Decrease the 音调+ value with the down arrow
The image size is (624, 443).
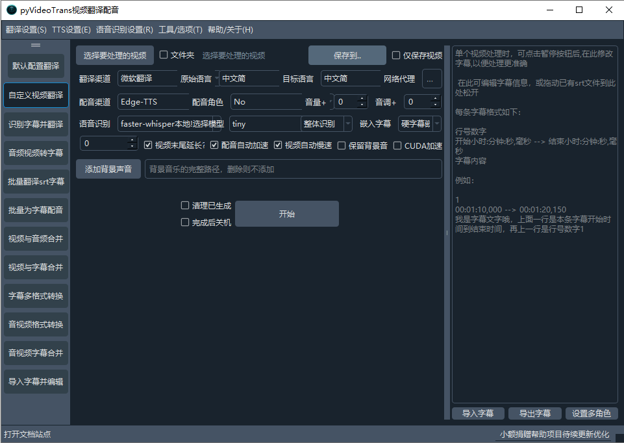[x=436, y=105]
